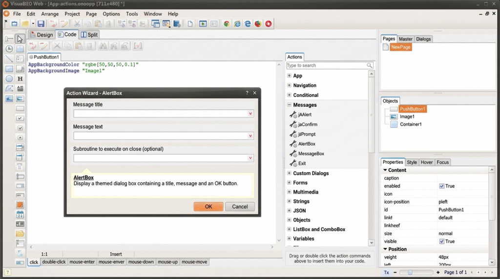Select the circle shape tool
Image resolution: width=500 pixels, height=279 pixels.
9,79
